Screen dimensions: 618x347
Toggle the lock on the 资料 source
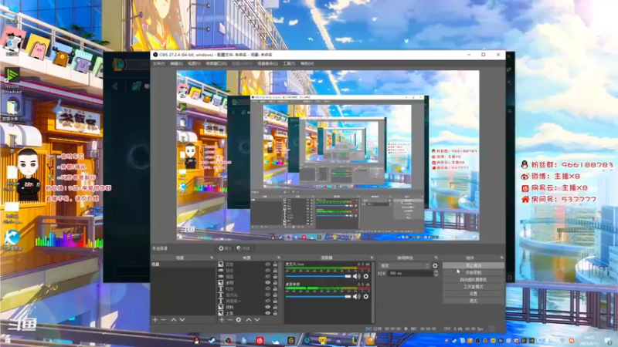click(x=275, y=307)
